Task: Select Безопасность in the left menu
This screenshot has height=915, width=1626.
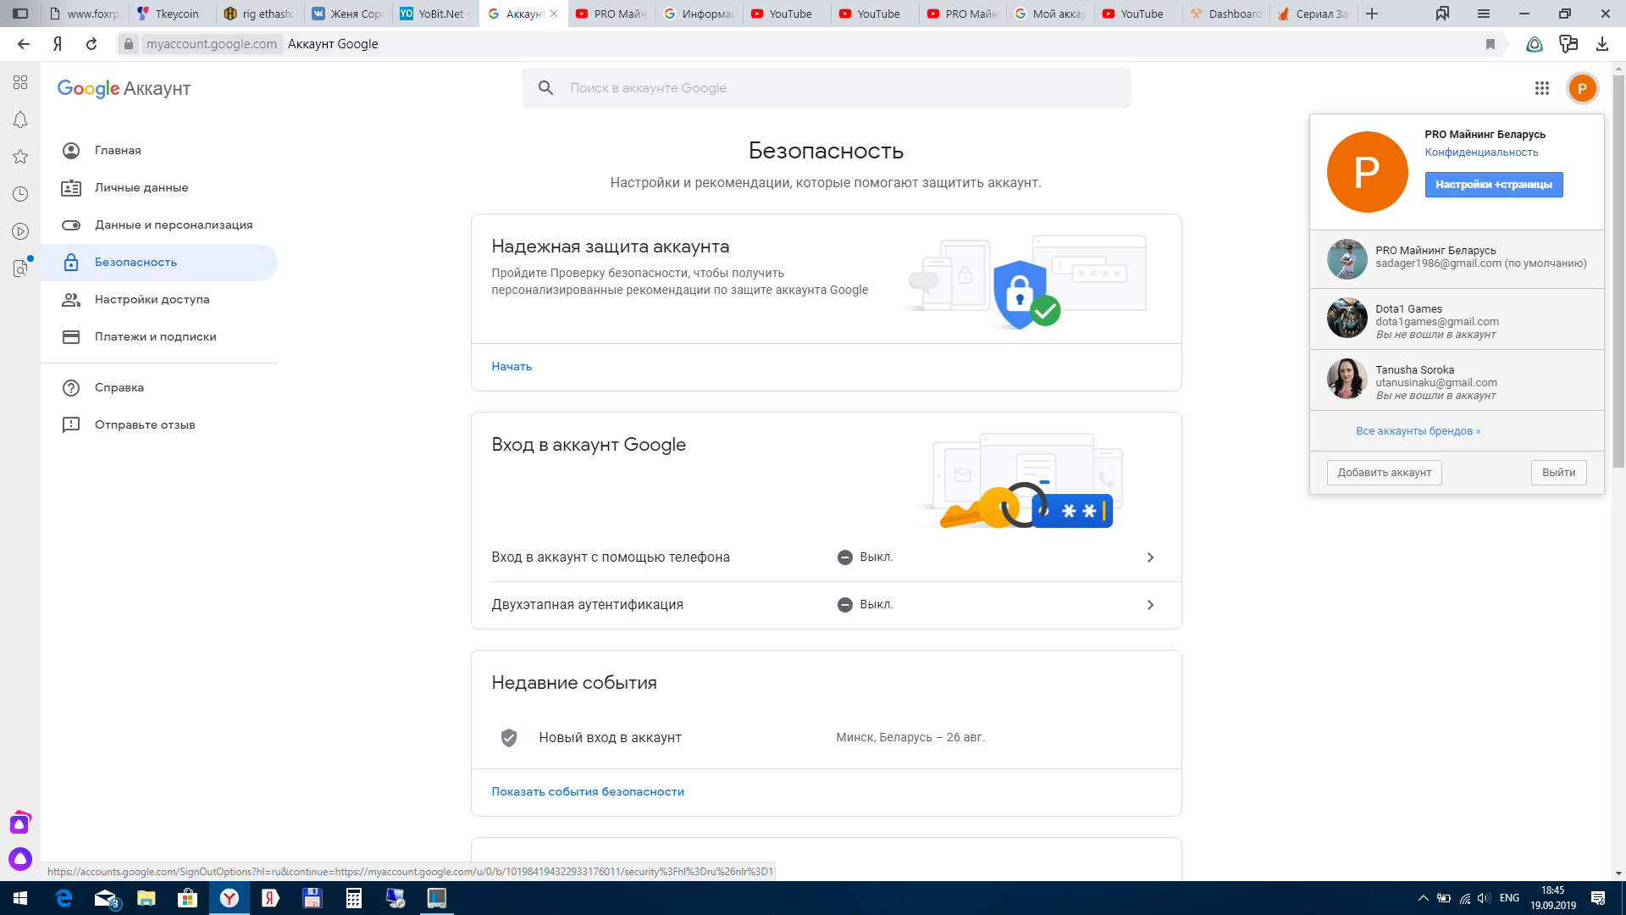Action: pos(159,262)
